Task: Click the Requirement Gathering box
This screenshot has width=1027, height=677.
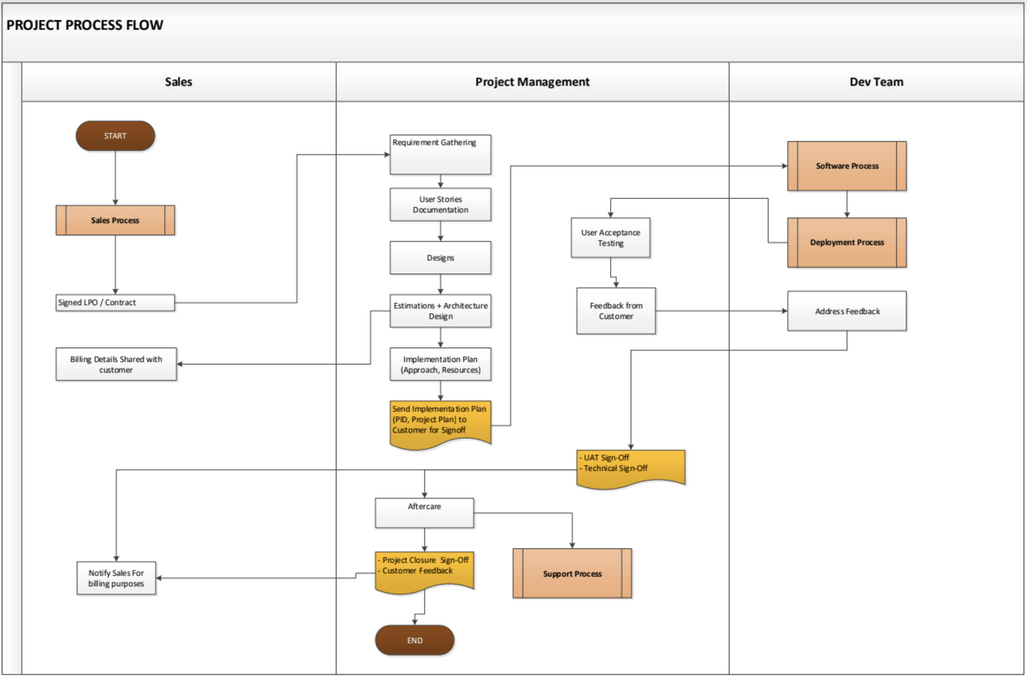Action: coord(441,154)
